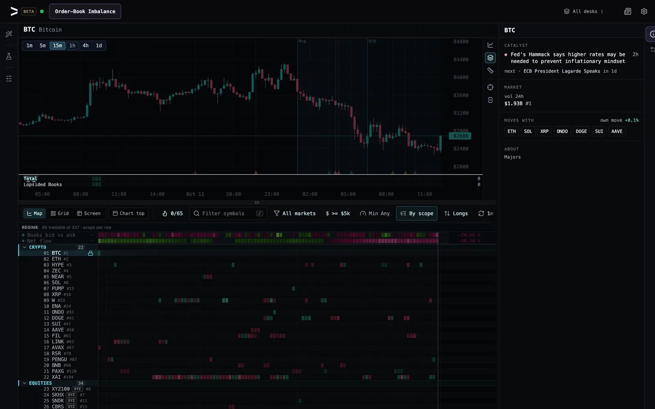This screenshot has height=409, width=655.
Task: Switch to Map view tab
Action: tap(35, 213)
